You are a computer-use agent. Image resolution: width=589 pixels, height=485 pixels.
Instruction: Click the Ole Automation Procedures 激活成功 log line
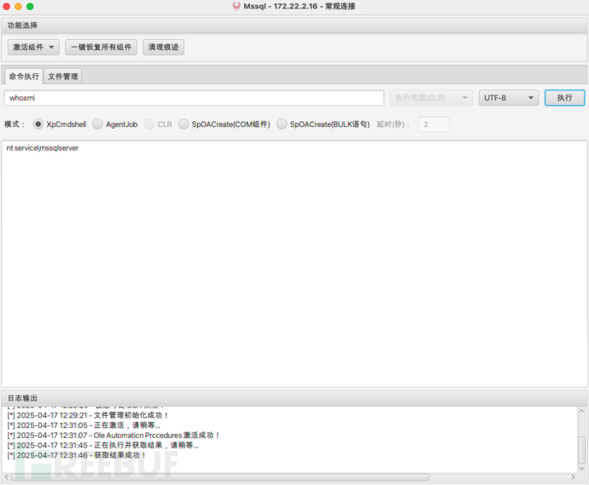pyautogui.click(x=114, y=436)
